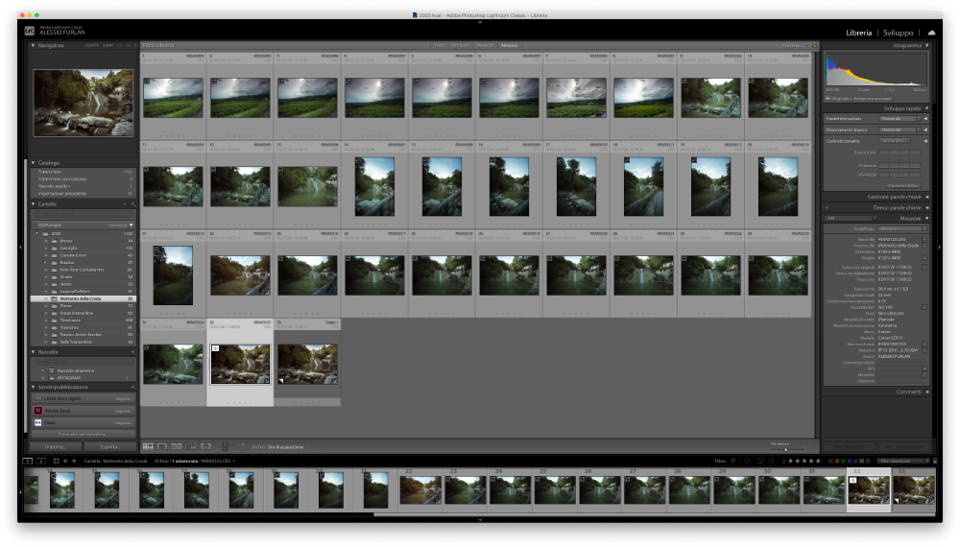Image resolution: width=960 pixels, height=547 pixels.
Task: Click the filmstrip grid shortcut icon
Action: 55,461
